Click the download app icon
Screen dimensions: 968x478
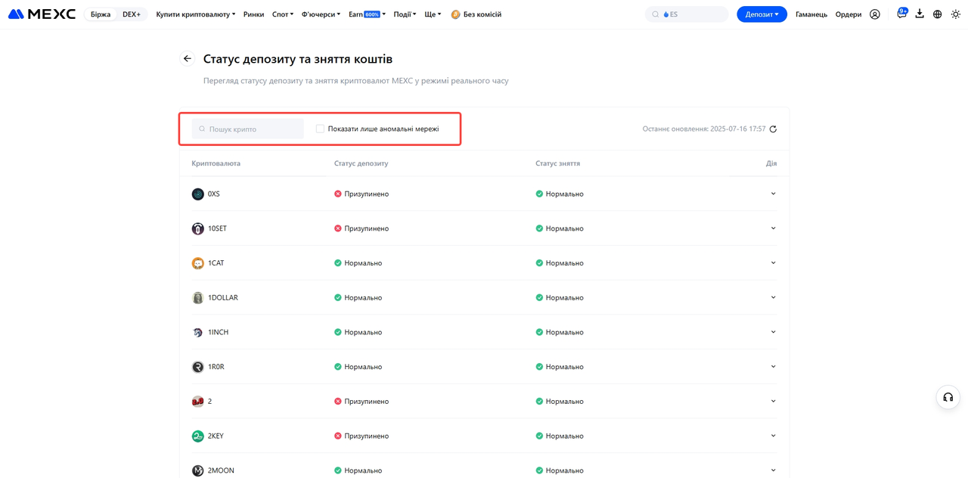point(920,14)
